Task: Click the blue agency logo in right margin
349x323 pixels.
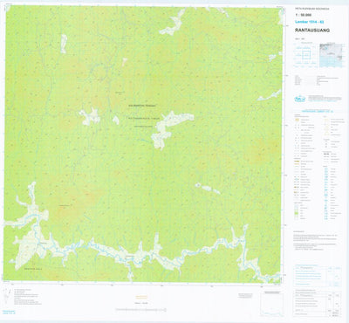Action: [x=300, y=99]
